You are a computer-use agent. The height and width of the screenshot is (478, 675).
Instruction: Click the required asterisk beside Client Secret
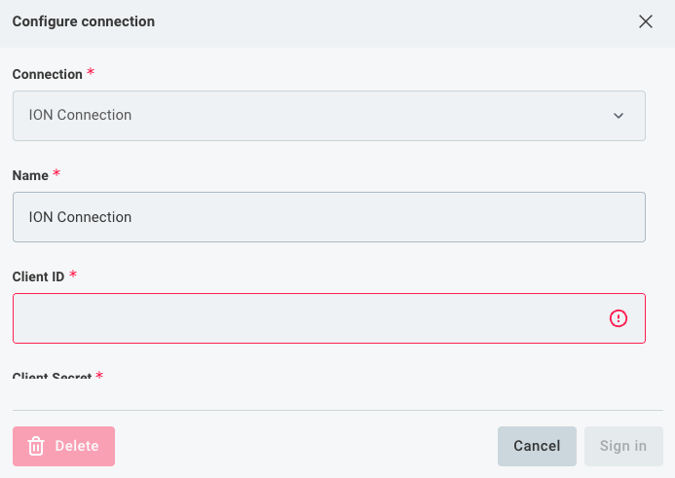[99, 377]
